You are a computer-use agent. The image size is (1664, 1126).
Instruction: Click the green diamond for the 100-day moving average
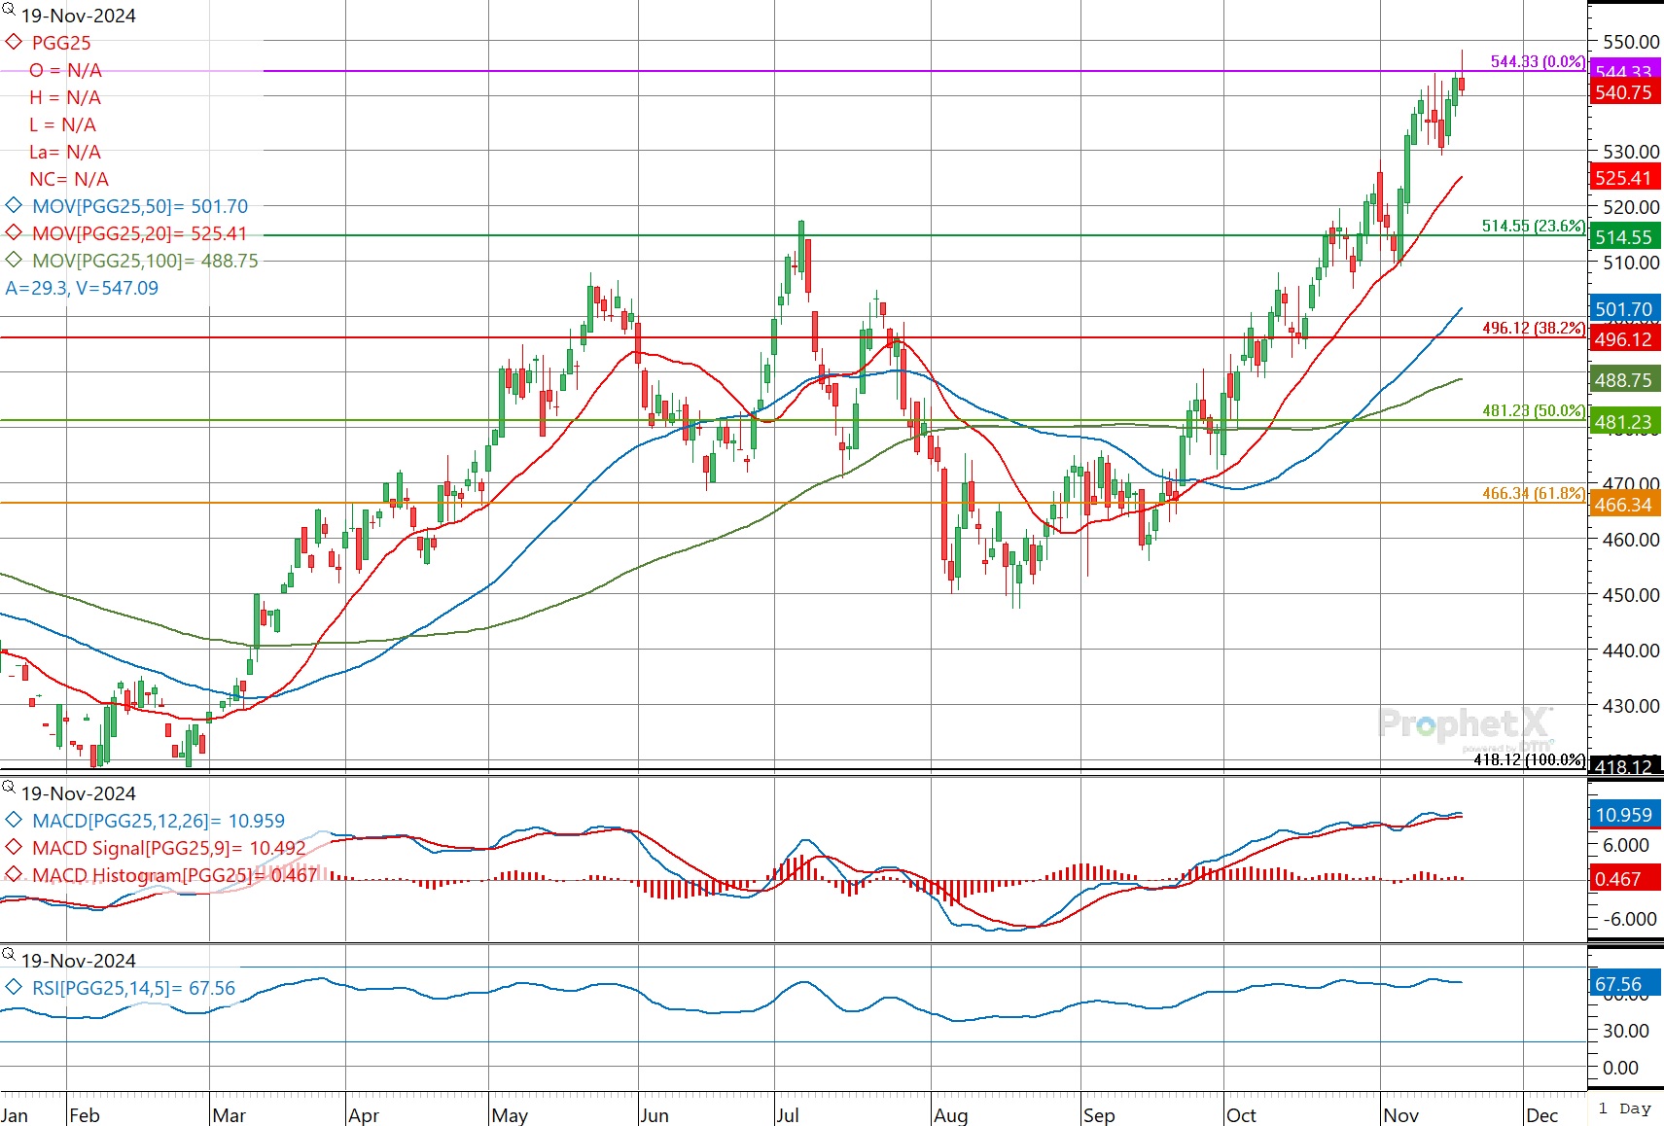pyautogui.click(x=14, y=260)
